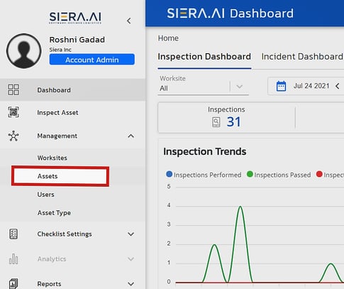The width and height of the screenshot is (344, 289).
Task: Collapse the sidebar with the left chevron
Action: (129, 21)
